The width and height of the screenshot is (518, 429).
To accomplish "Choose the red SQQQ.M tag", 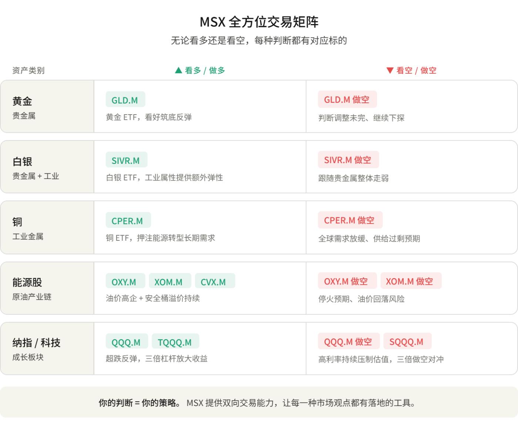I will (407, 341).
